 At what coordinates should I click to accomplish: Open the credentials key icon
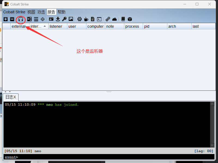(x=64, y=19)
